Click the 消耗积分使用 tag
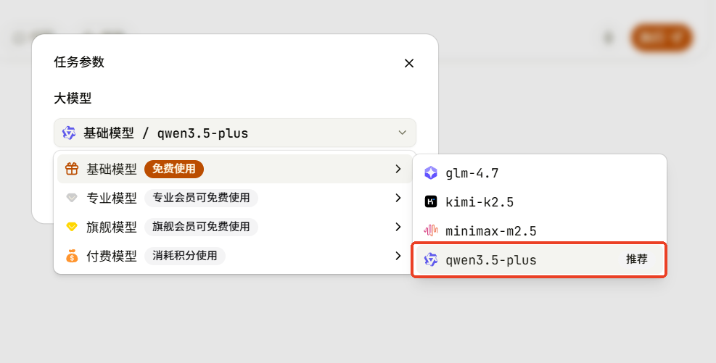Image resolution: width=716 pixels, height=363 pixels. click(185, 256)
